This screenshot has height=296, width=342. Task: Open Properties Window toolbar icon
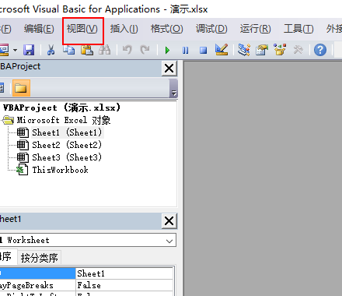coord(262,50)
